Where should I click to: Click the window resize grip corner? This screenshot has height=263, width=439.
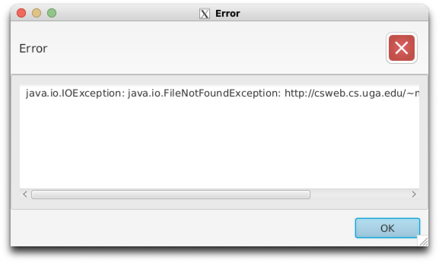[423, 241]
